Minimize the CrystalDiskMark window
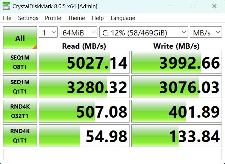Viewport: 225px width, 164px height. coord(170,6)
